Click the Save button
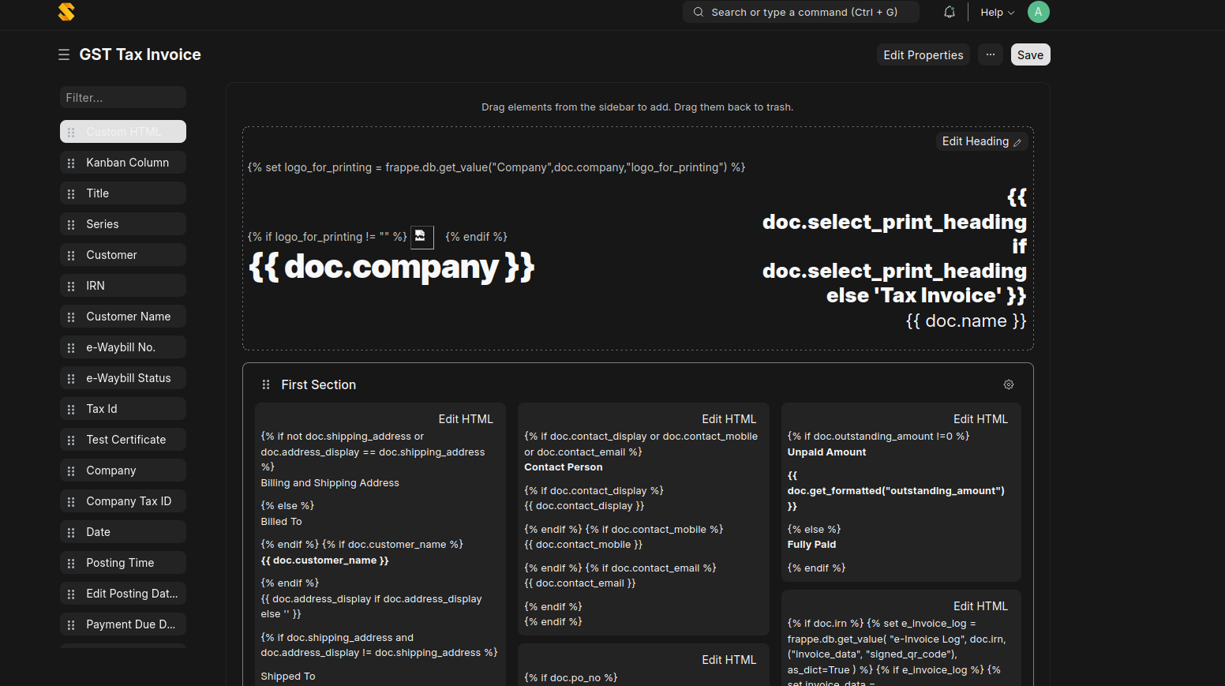The image size is (1225, 686). [1030, 54]
